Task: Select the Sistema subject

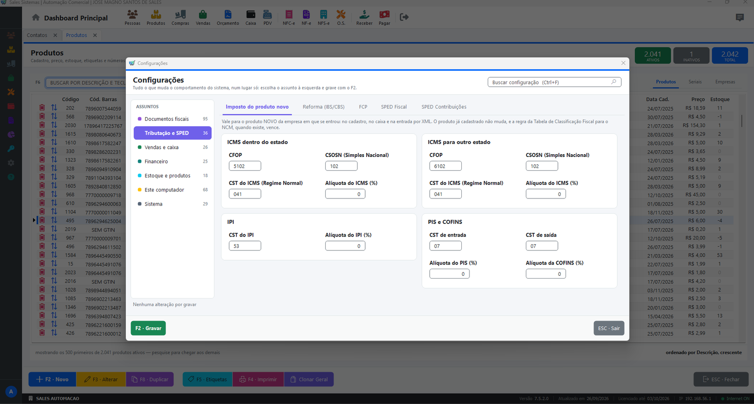Action: pos(172,204)
